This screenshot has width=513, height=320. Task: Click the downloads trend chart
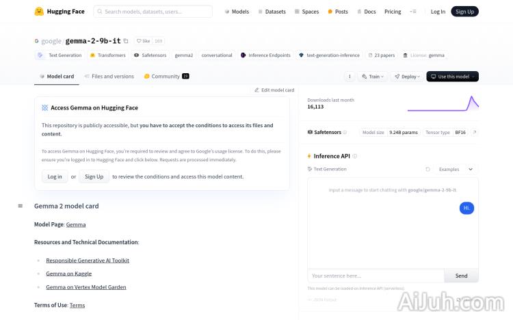click(443, 103)
